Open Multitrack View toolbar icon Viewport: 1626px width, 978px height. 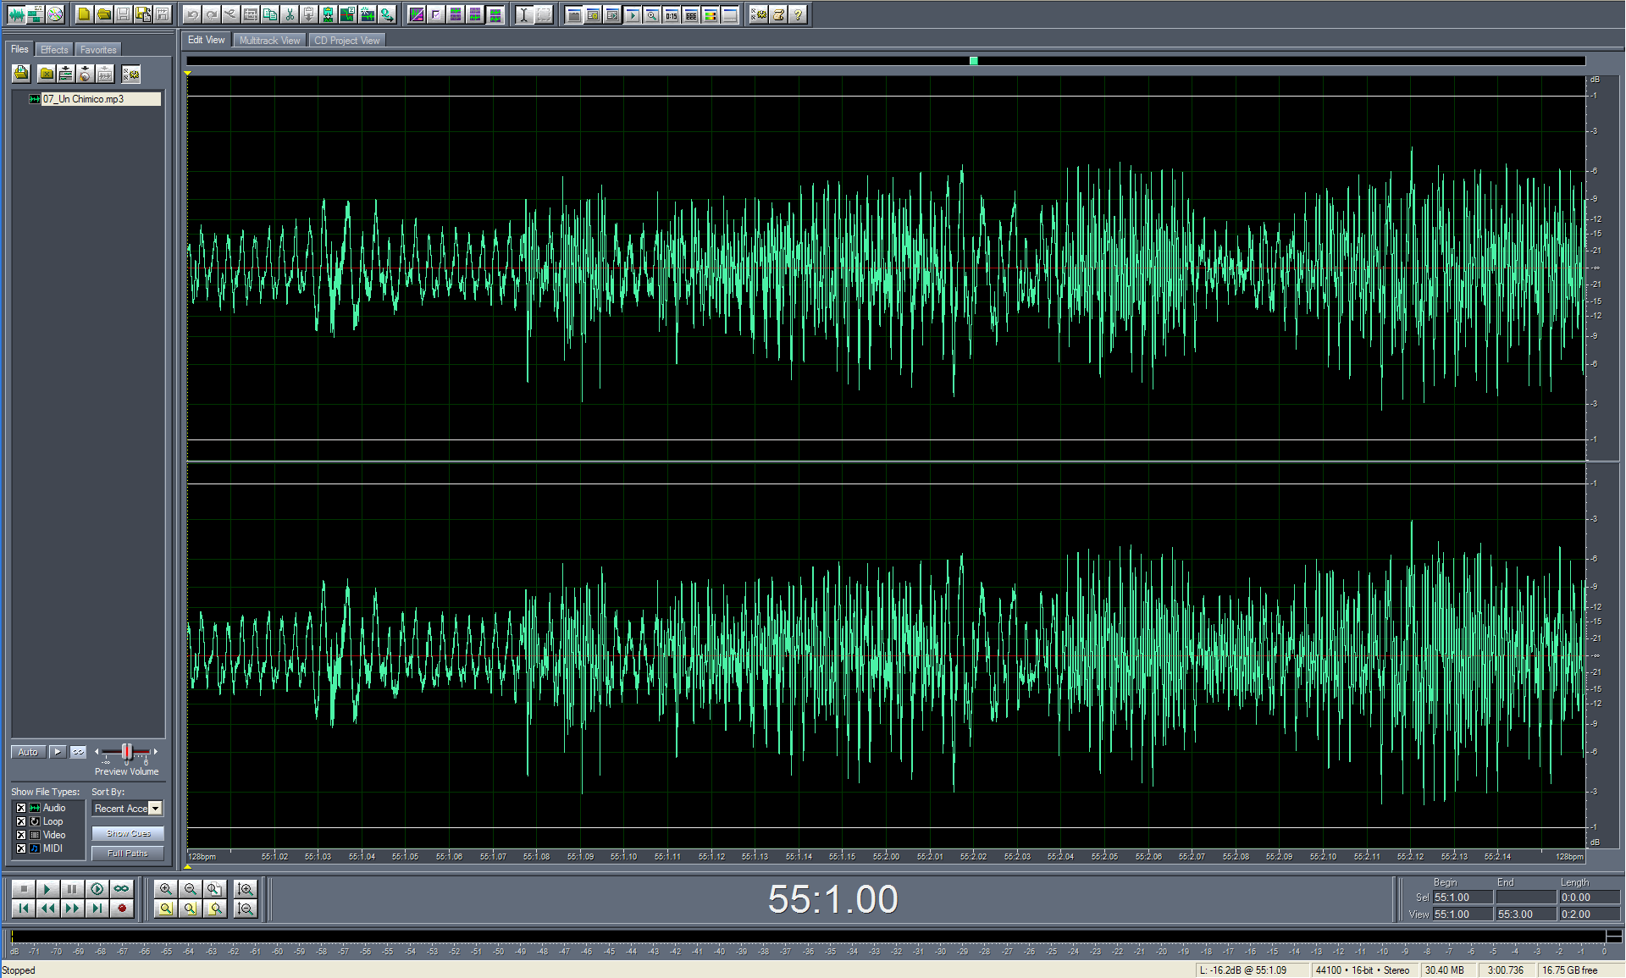pos(36,14)
